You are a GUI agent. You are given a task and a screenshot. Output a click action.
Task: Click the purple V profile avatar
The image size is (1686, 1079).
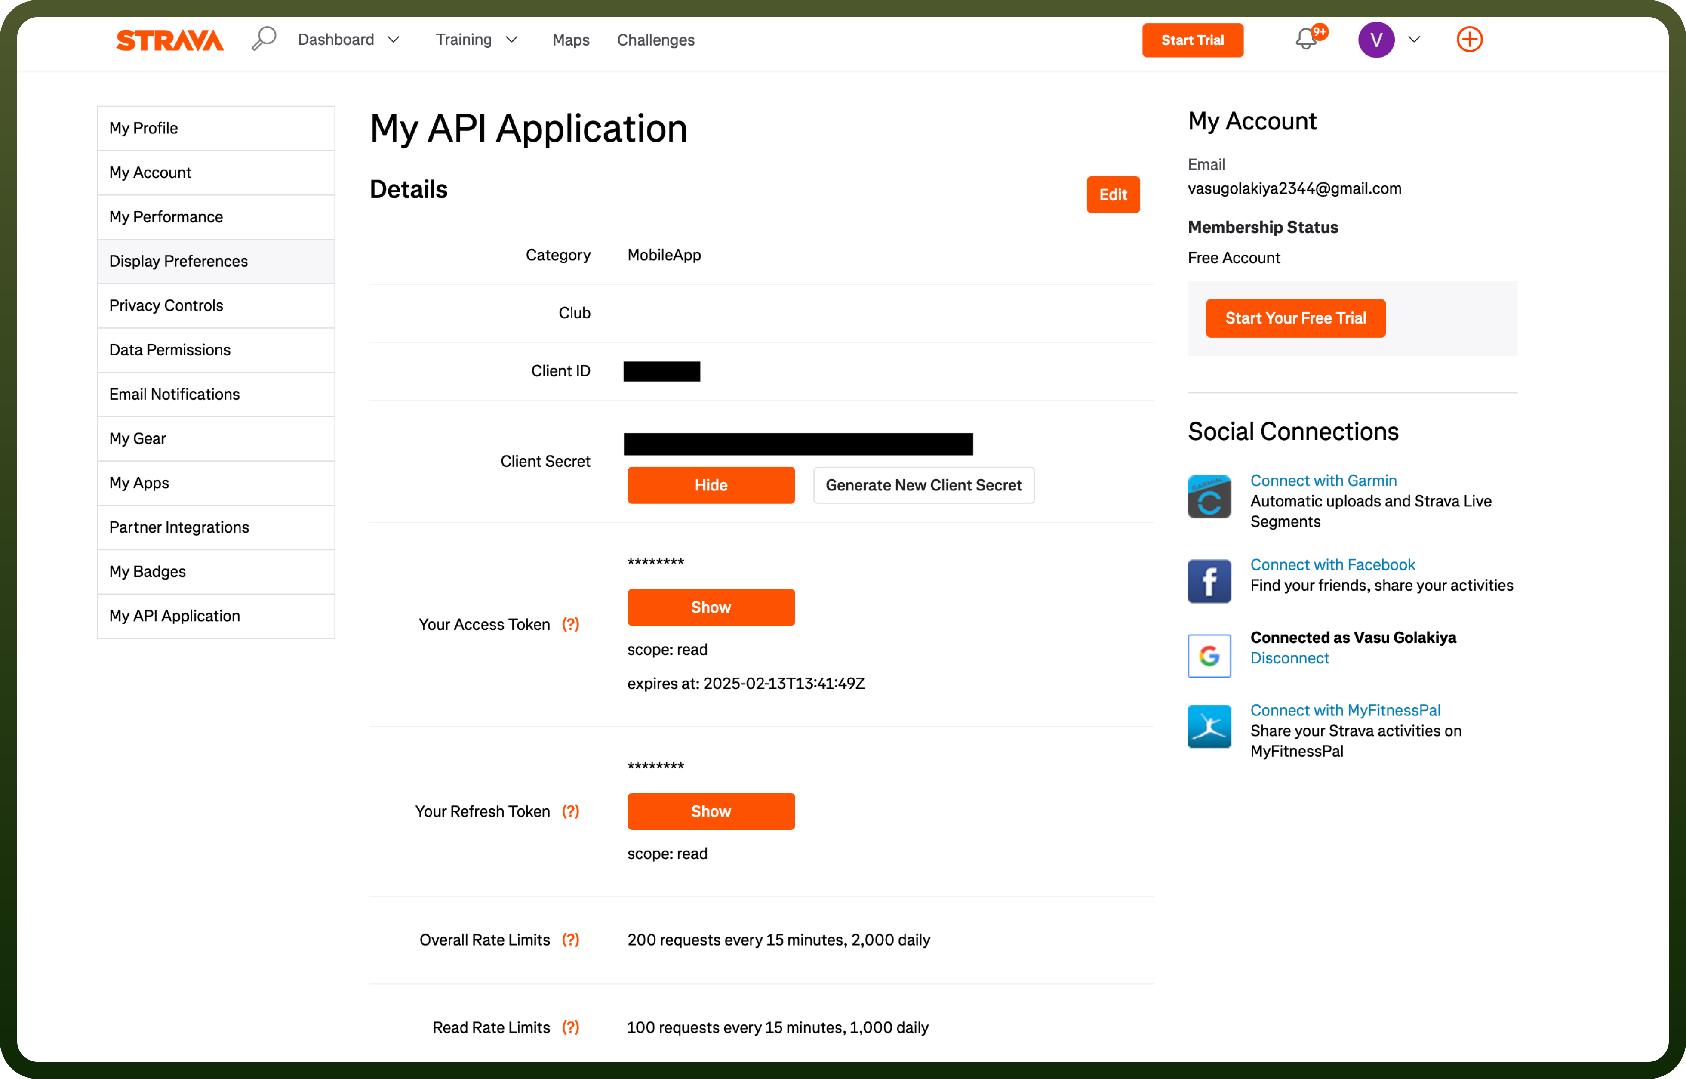(x=1376, y=40)
